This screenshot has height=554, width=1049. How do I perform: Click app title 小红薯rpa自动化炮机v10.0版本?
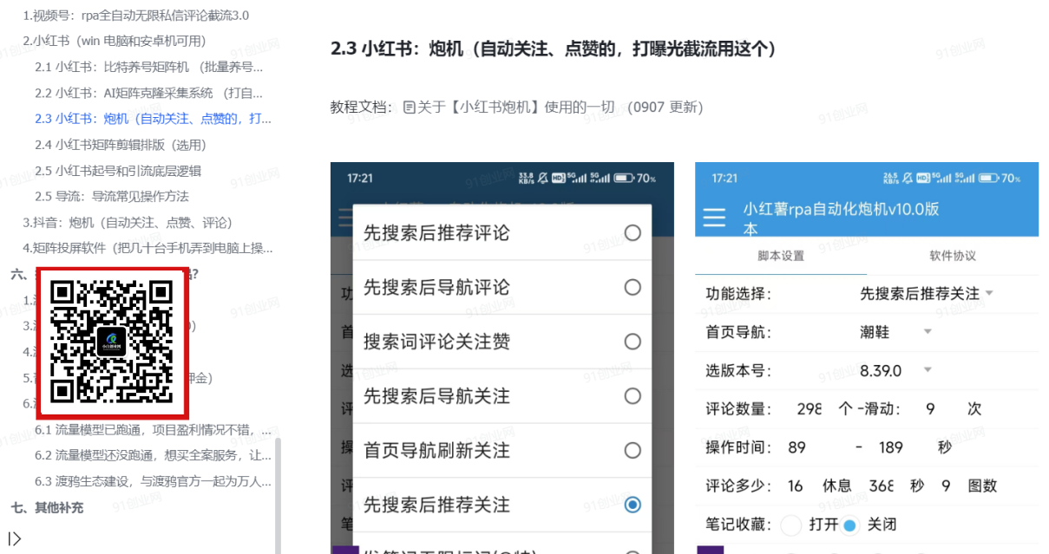pos(841,218)
